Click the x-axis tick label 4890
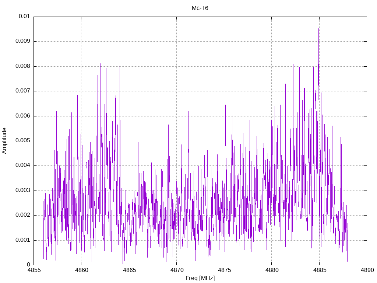 (x=367, y=270)
